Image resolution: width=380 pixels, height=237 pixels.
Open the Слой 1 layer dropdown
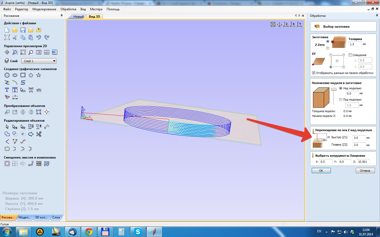click(39, 61)
